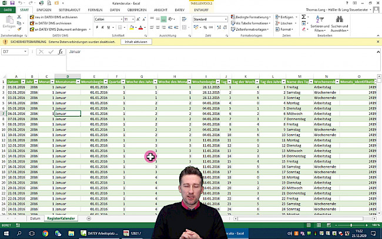
Task: Select the Datum worksheet tab
Action: [x=35, y=218]
